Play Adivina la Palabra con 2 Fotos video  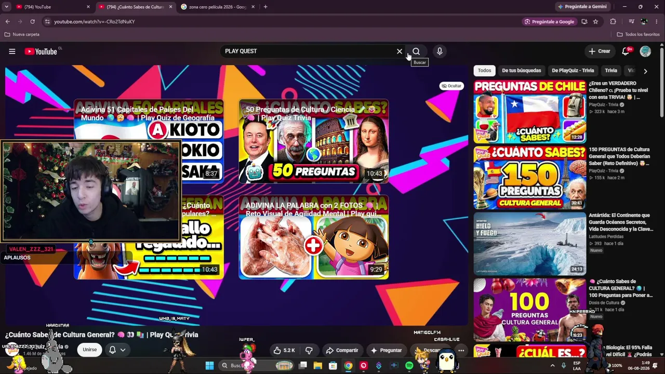click(313, 237)
